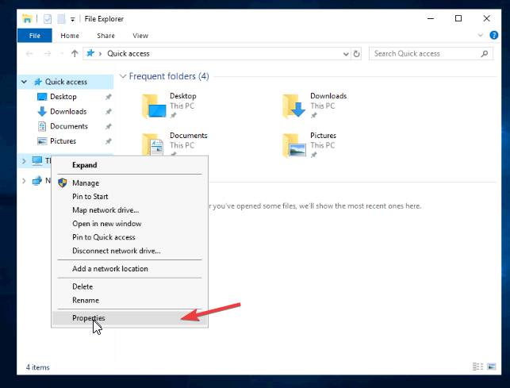Choose Open in new window entry
Image resolution: width=510 pixels, height=388 pixels.
tap(130, 224)
